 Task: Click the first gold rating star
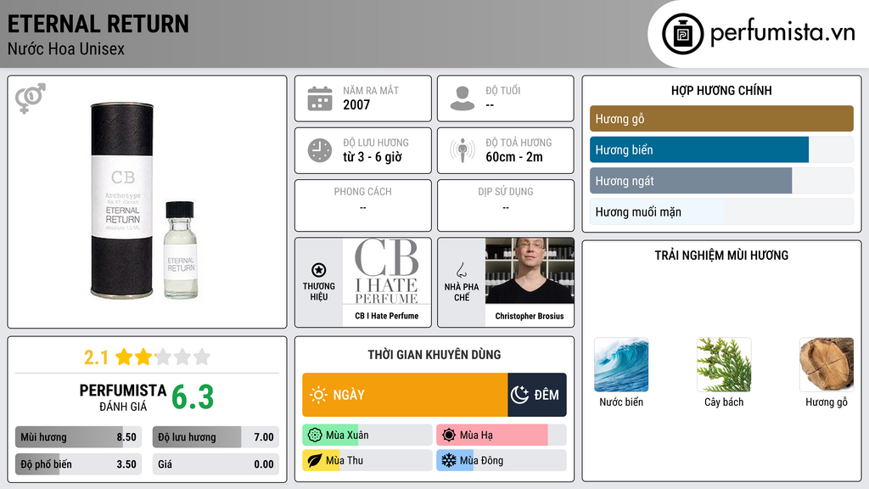(124, 357)
